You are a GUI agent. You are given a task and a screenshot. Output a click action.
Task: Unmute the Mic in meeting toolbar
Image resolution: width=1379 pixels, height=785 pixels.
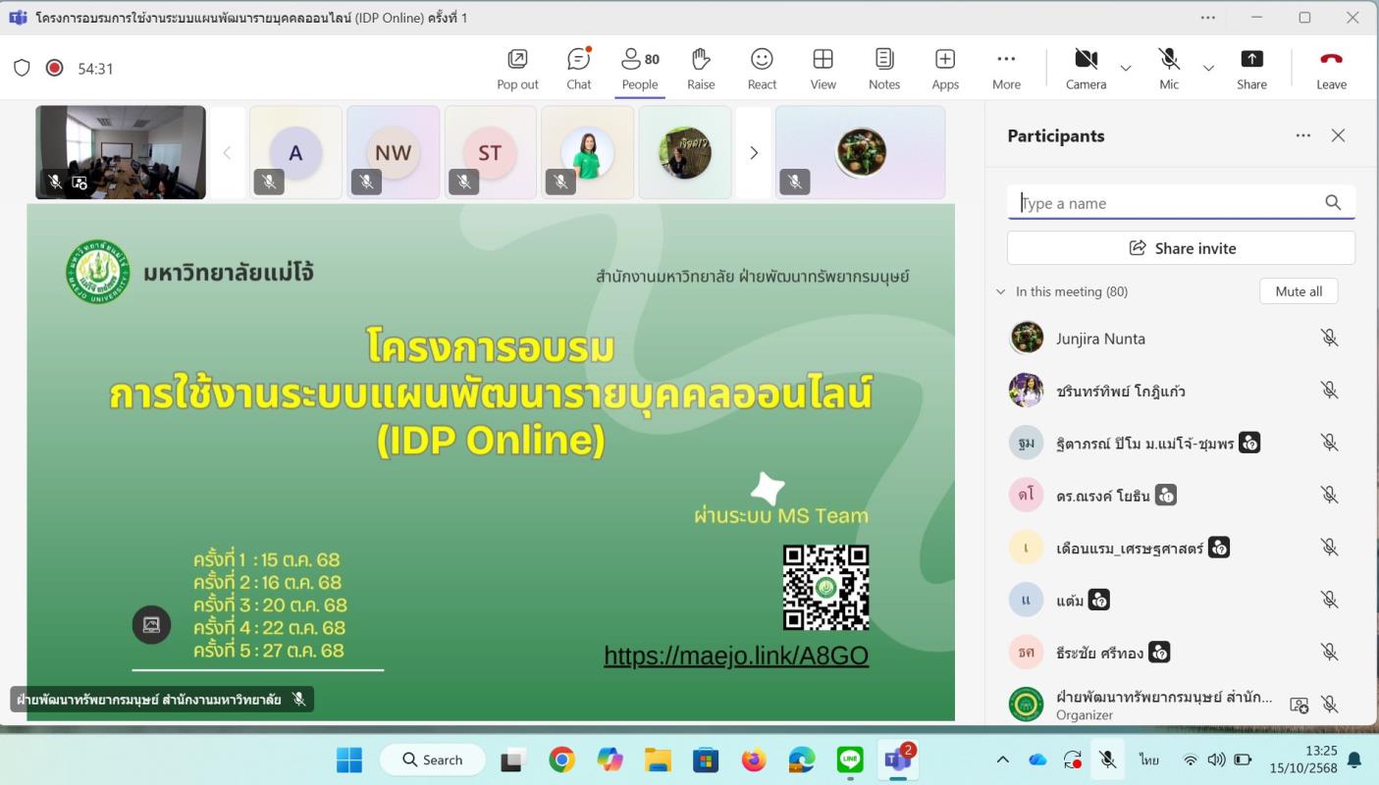click(1168, 69)
